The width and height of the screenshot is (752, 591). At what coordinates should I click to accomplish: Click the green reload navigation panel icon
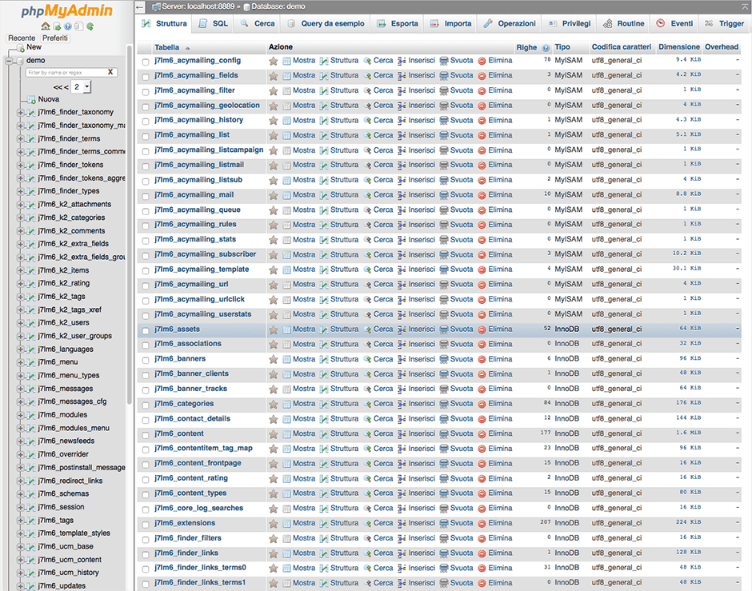coord(90,26)
